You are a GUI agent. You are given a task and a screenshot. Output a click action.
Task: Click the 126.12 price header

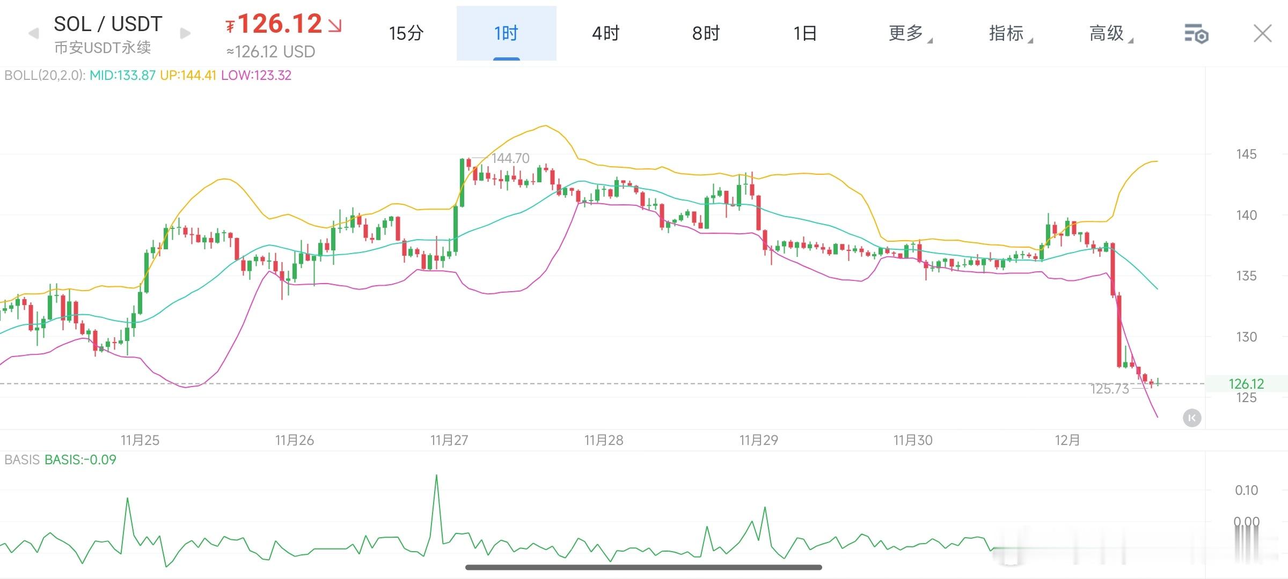(x=279, y=24)
